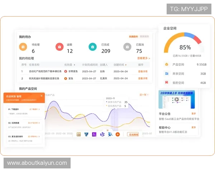Expand 进入帮助中心 arrow in step 03
Viewport: 215px width, 172px height.
[39, 137]
